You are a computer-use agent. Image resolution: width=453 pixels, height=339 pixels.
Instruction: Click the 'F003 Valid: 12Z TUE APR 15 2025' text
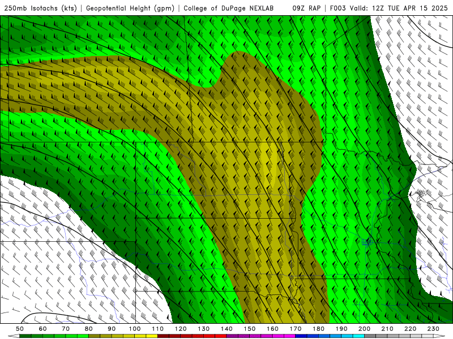coord(389,8)
